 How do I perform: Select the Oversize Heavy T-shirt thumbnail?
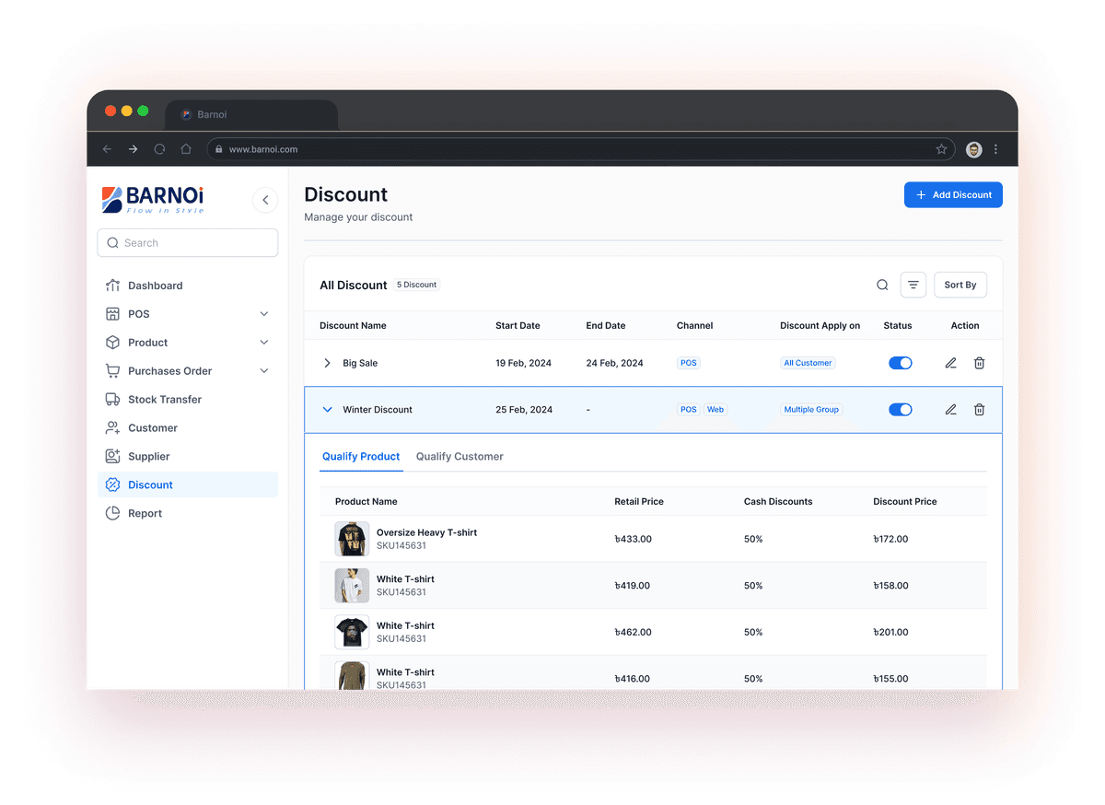tap(352, 539)
